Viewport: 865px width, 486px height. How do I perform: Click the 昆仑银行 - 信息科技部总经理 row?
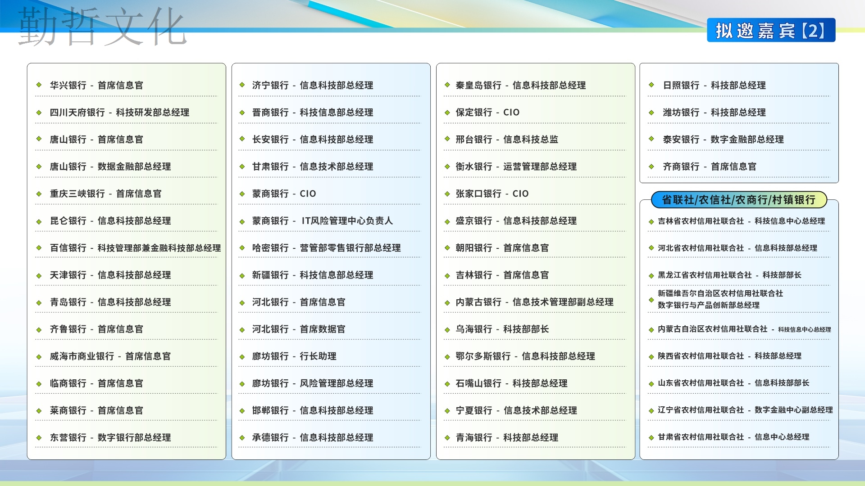(110, 220)
